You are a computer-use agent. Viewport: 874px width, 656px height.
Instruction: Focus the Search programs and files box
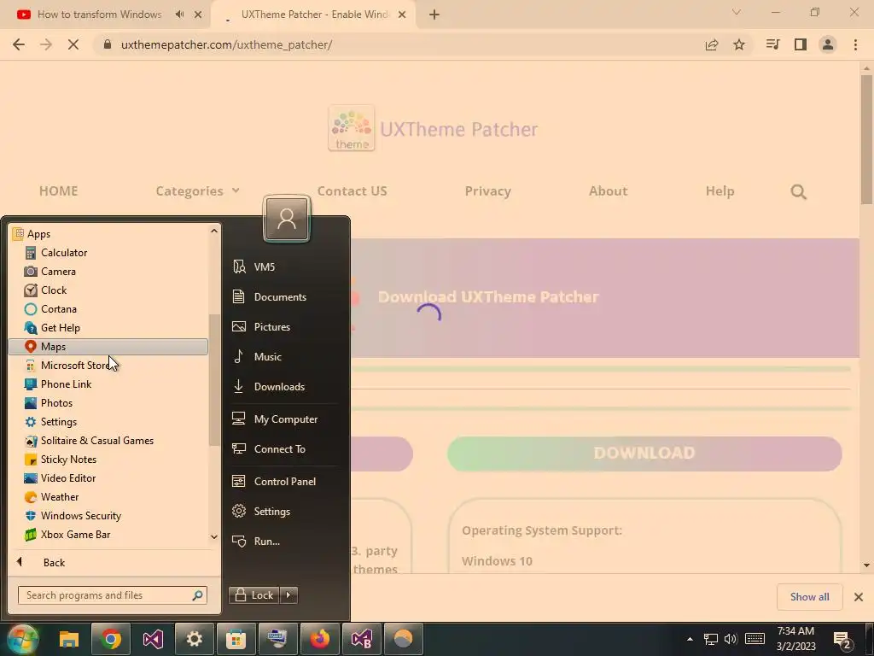[113, 595]
